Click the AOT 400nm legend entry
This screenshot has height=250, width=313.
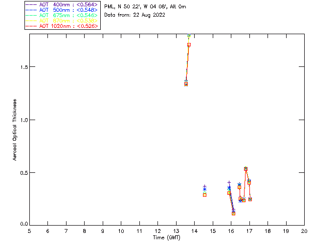click(63, 4)
